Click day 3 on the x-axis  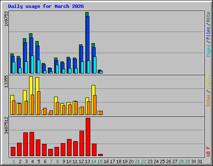(x=26, y=161)
